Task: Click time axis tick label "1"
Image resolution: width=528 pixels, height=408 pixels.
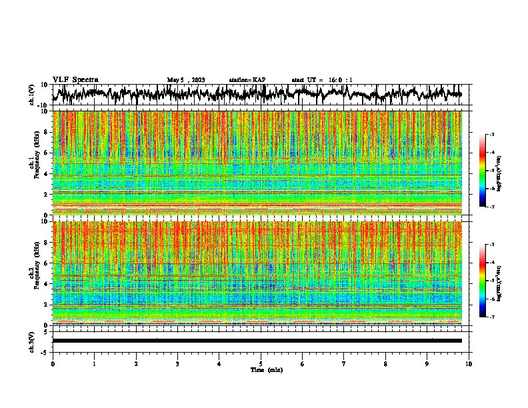Action: coord(94,364)
